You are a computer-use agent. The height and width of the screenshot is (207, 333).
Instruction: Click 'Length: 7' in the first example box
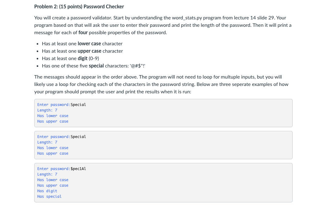(x=47, y=110)
